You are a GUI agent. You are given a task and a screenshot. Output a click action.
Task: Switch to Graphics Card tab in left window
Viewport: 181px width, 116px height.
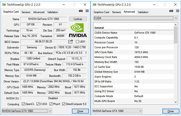[x=11, y=12]
